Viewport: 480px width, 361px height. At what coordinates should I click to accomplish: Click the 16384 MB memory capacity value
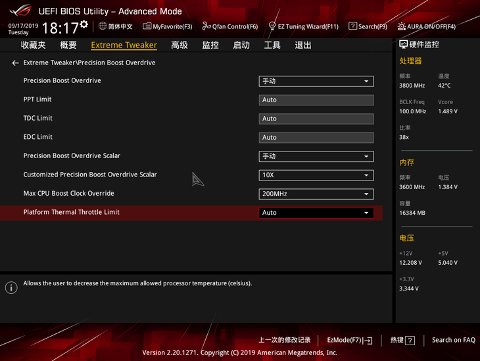click(412, 213)
